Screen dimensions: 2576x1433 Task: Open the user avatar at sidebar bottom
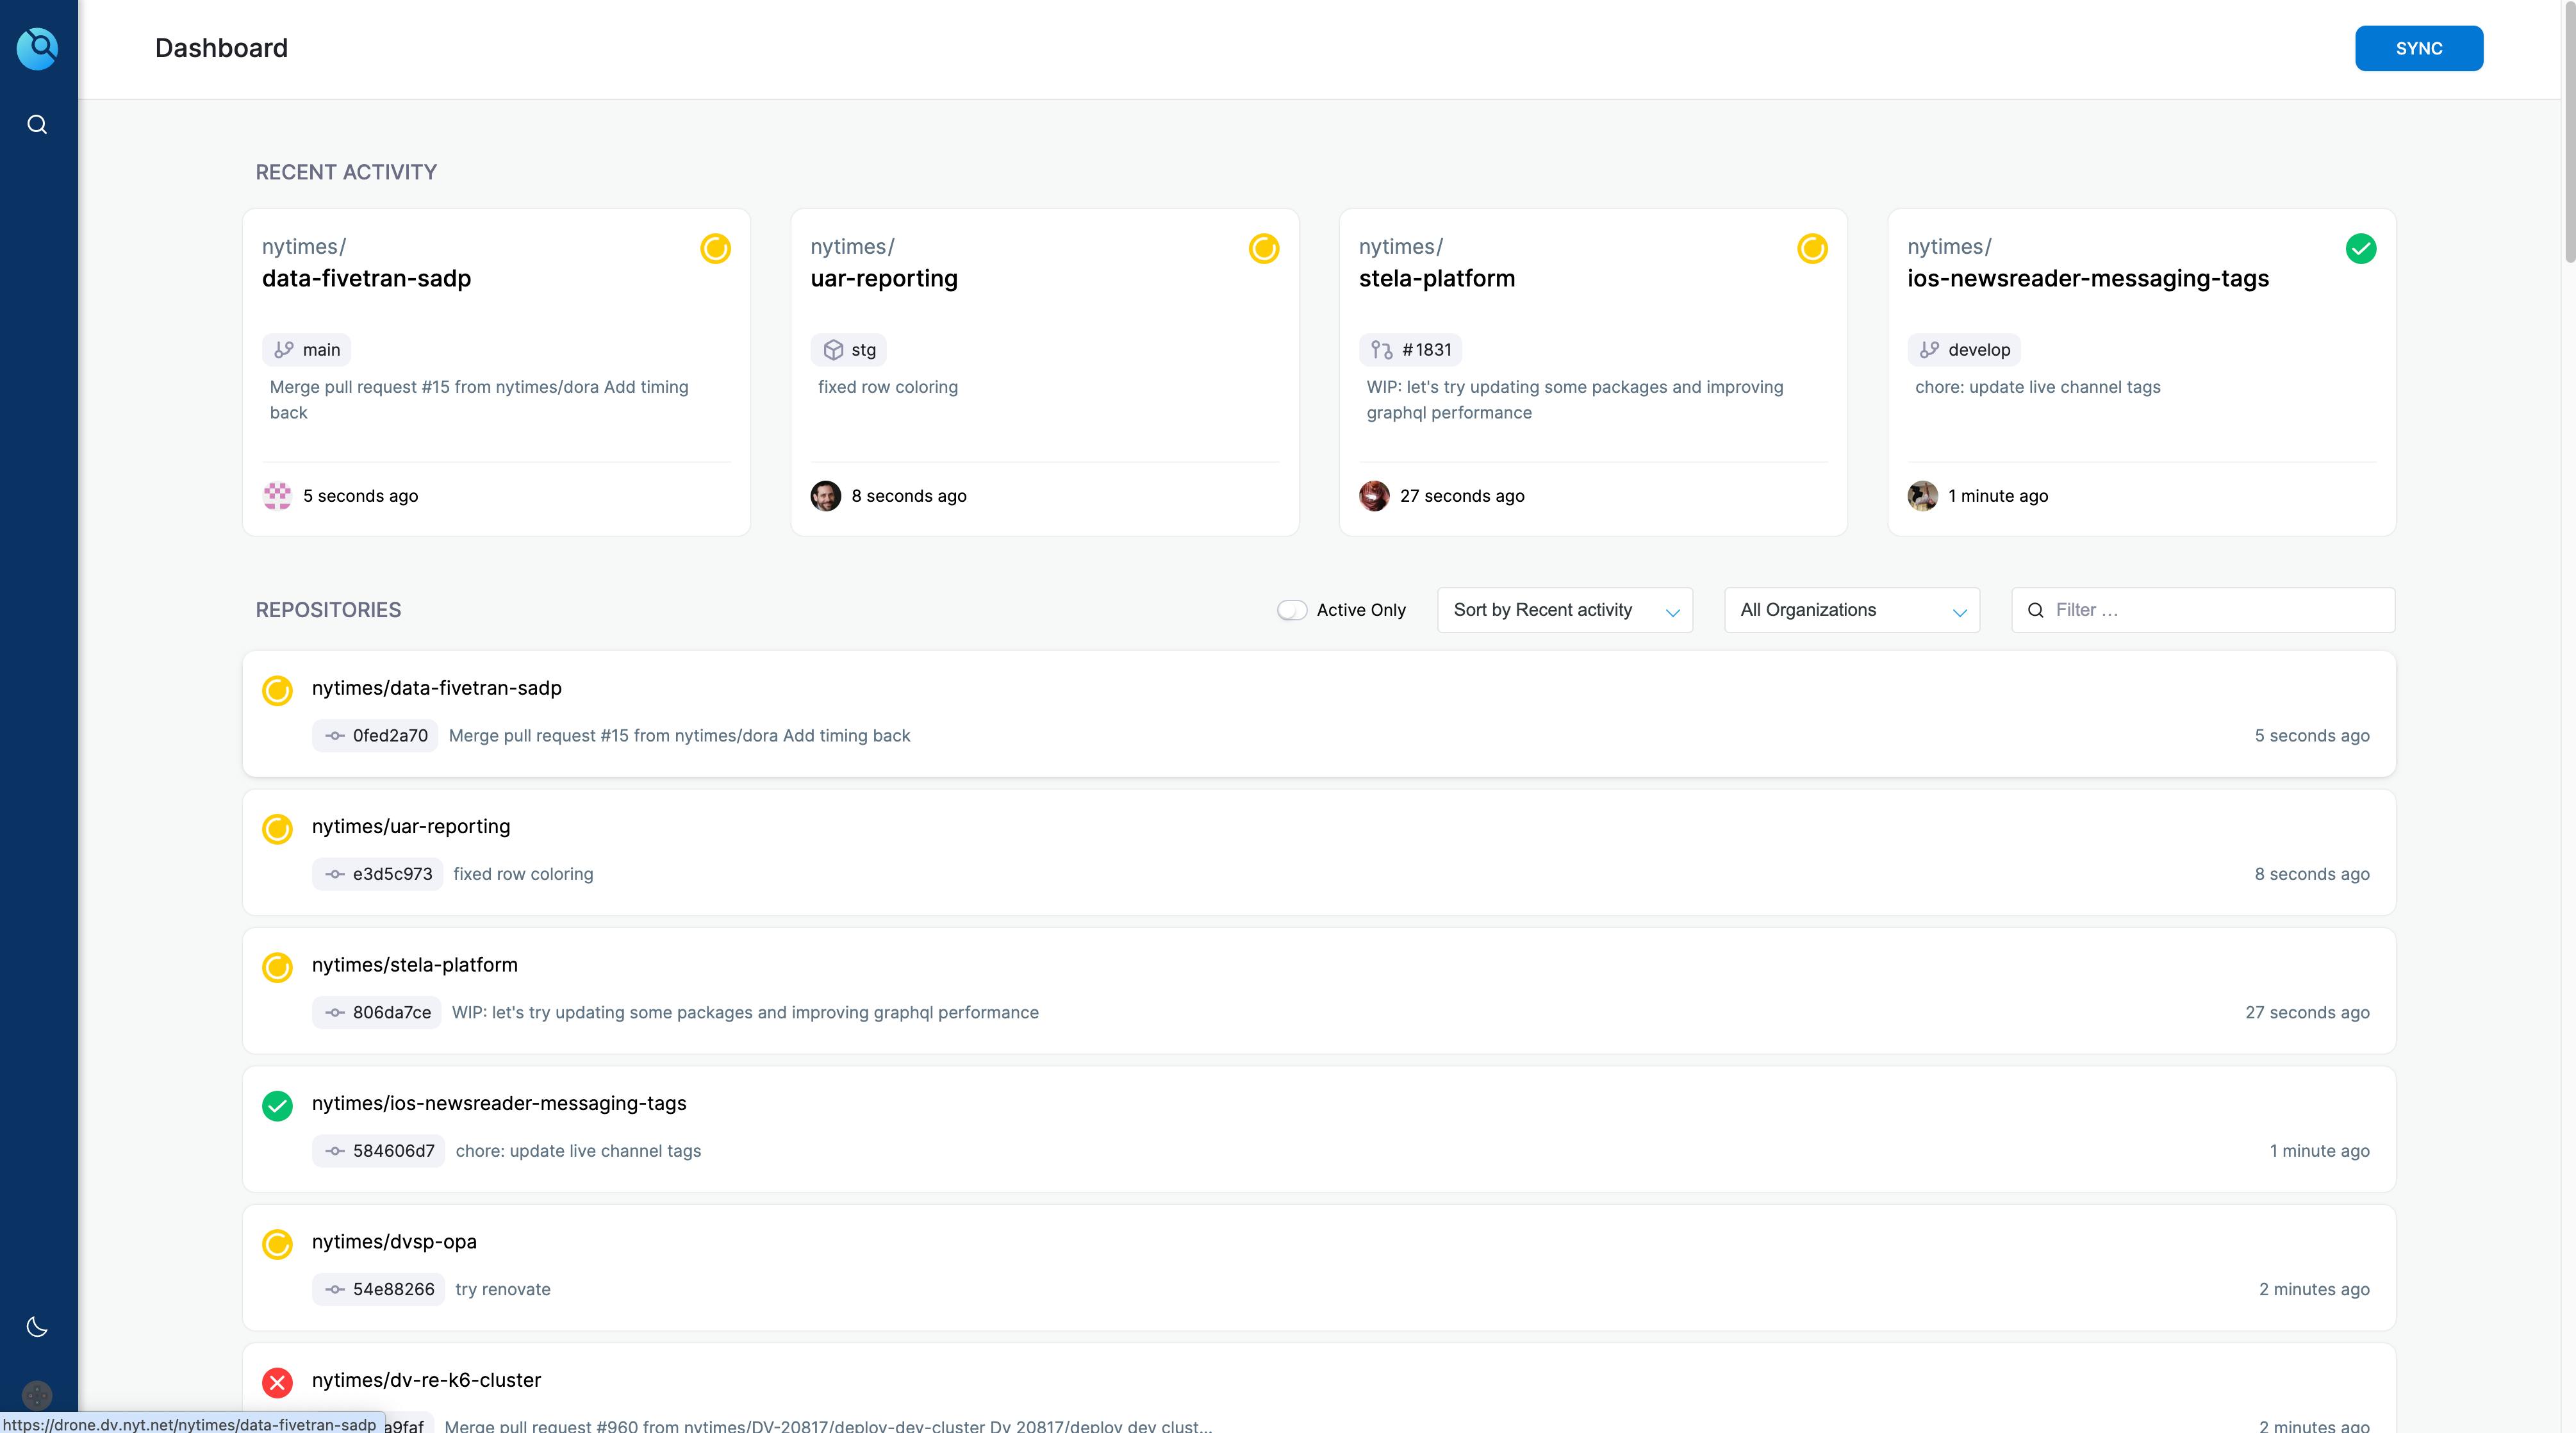pyautogui.click(x=37, y=1395)
